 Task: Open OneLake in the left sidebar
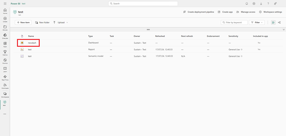point(5,36)
